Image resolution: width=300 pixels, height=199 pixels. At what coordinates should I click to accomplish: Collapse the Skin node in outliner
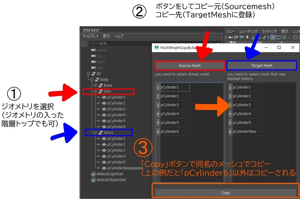(95, 91)
